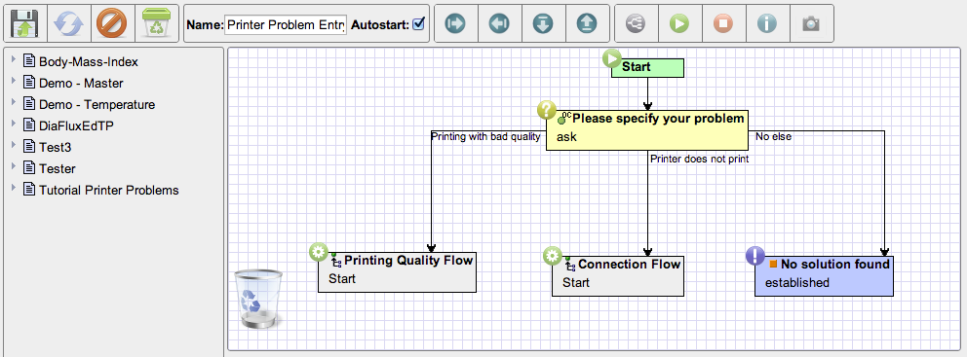Click the orange stop toolbar button
The height and width of the screenshot is (357, 967).
(x=722, y=24)
